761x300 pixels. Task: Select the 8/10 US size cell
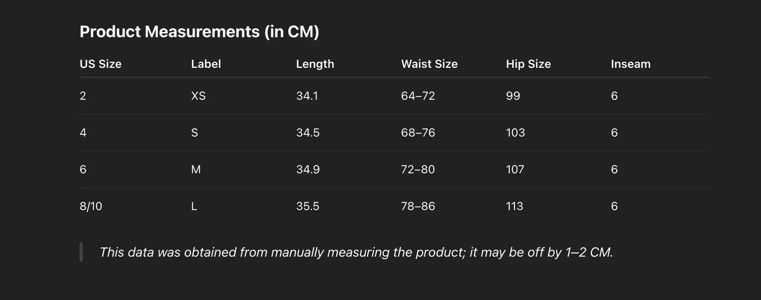91,206
